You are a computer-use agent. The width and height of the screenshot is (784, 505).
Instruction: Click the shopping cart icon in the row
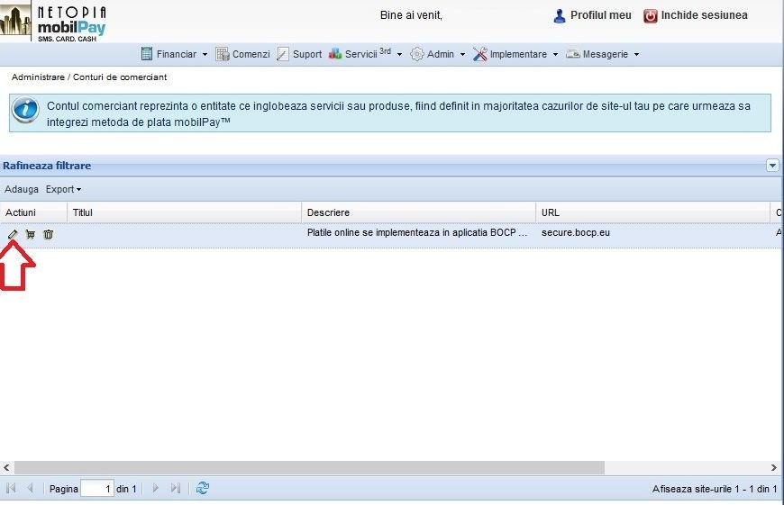tap(31, 234)
